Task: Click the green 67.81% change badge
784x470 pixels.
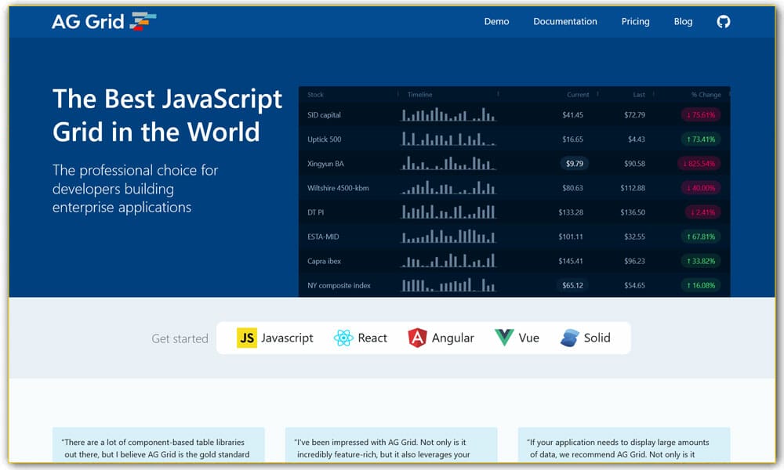Action: point(701,237)
